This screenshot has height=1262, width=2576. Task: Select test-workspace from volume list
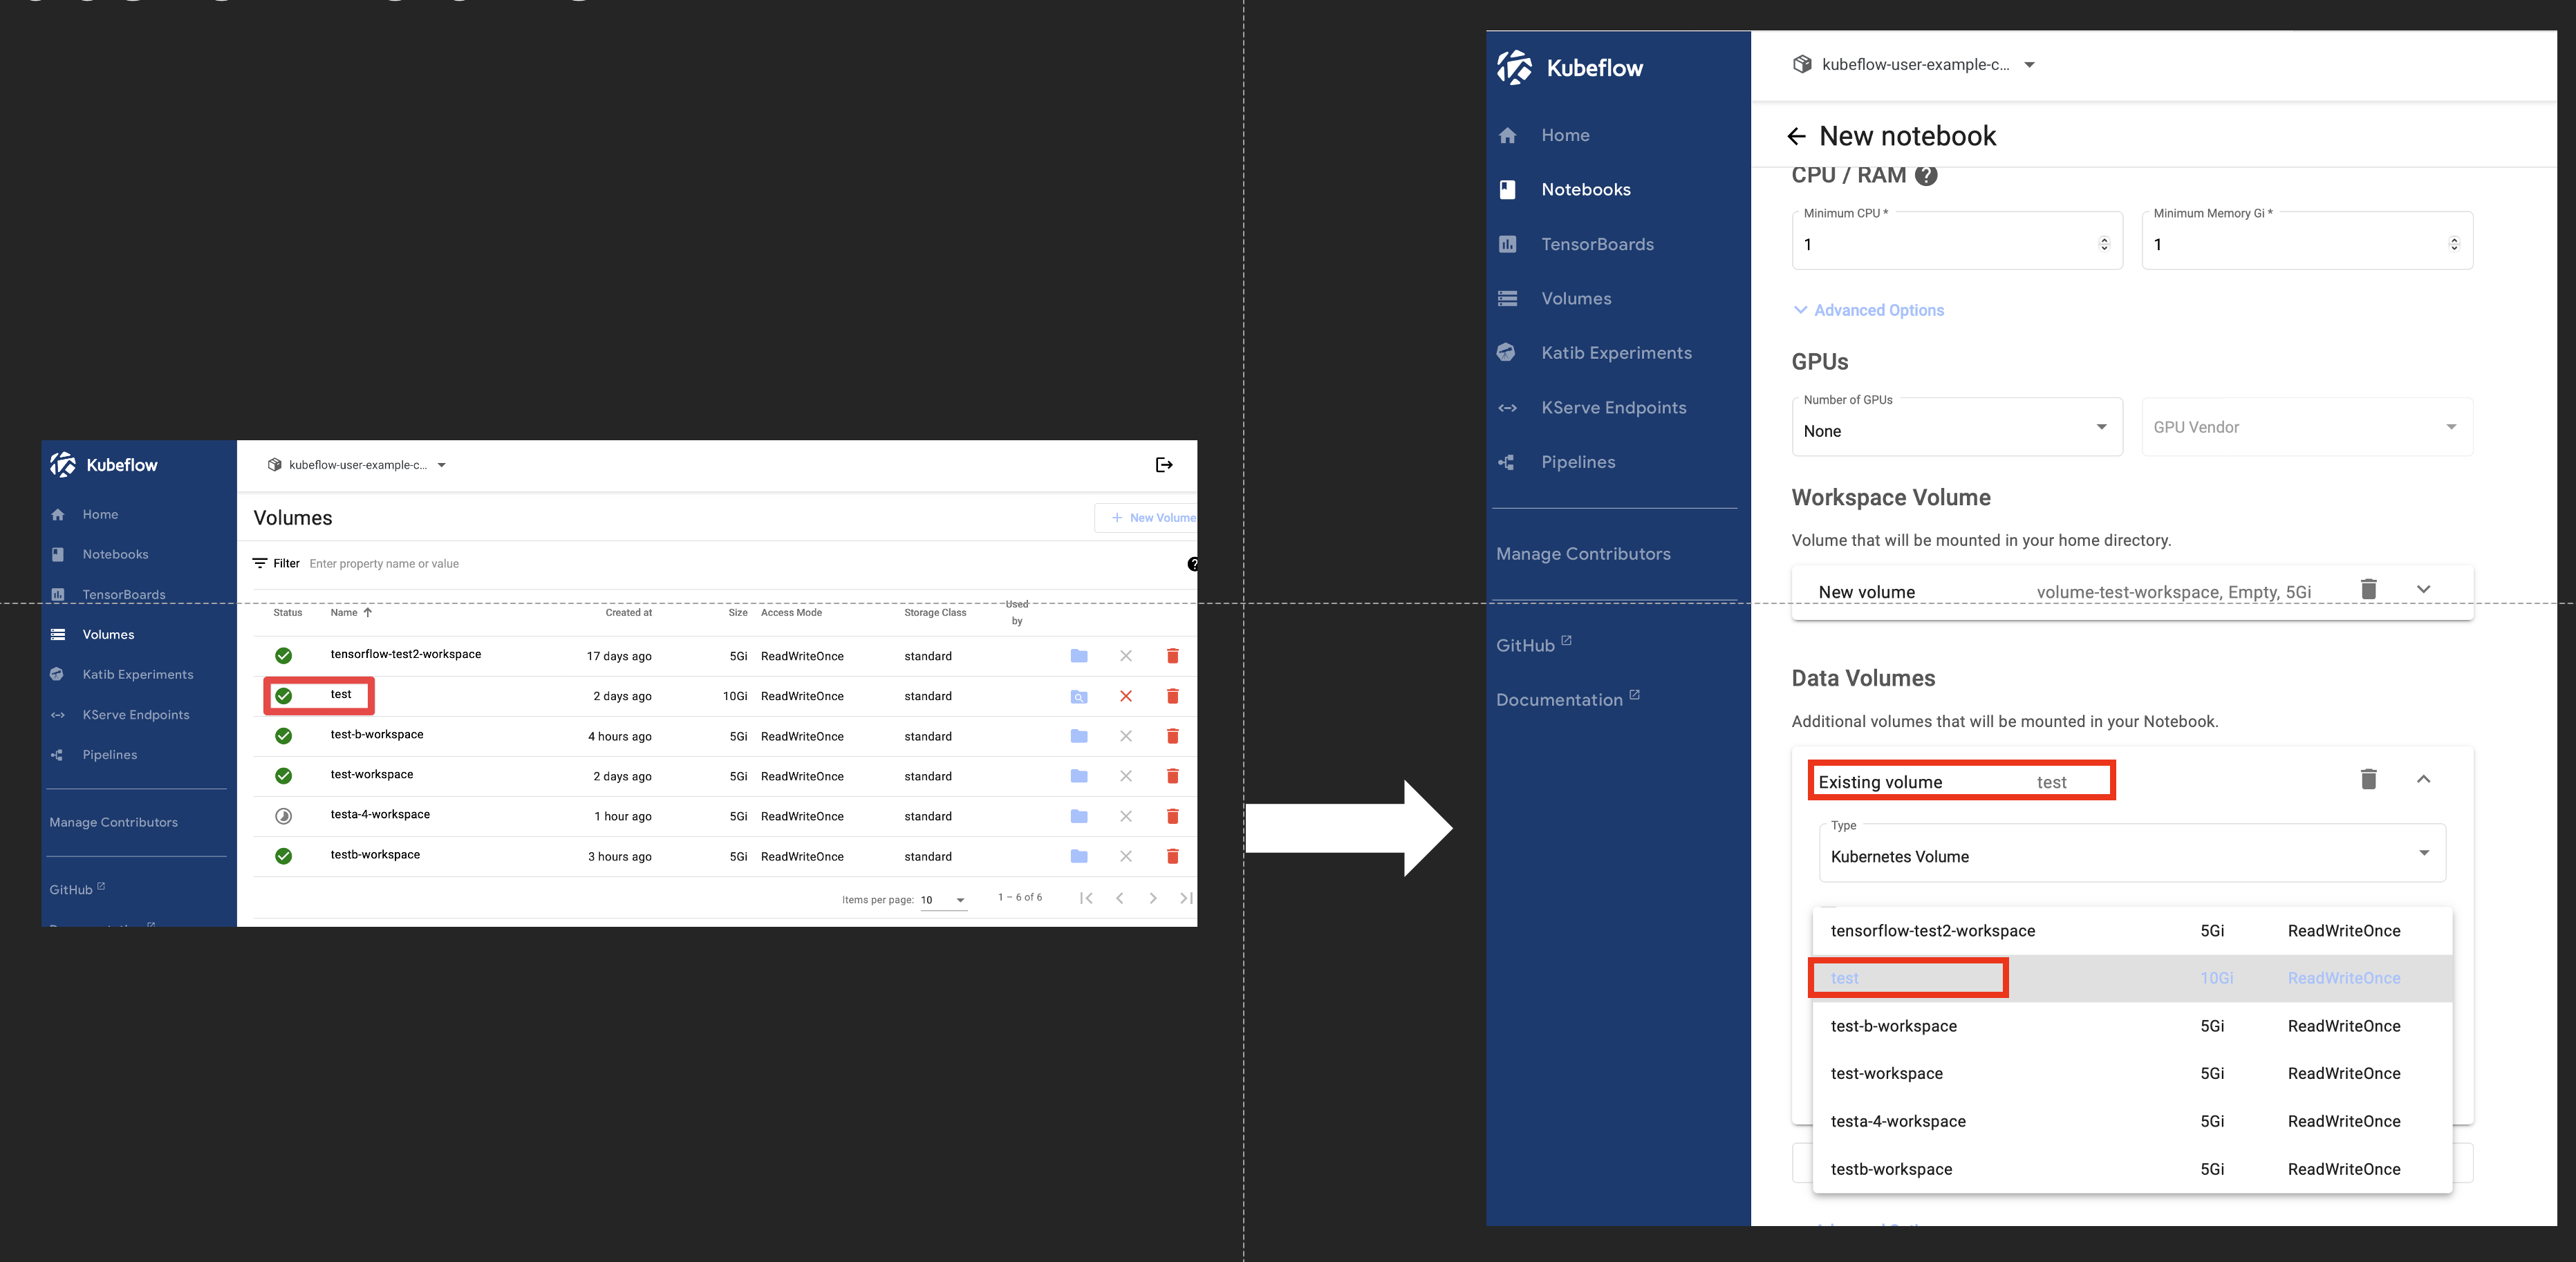tap(1886, 1073)
